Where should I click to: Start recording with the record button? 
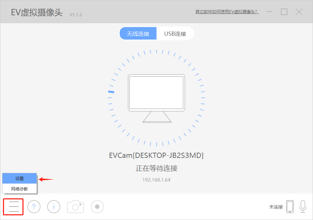click(97, 207)
